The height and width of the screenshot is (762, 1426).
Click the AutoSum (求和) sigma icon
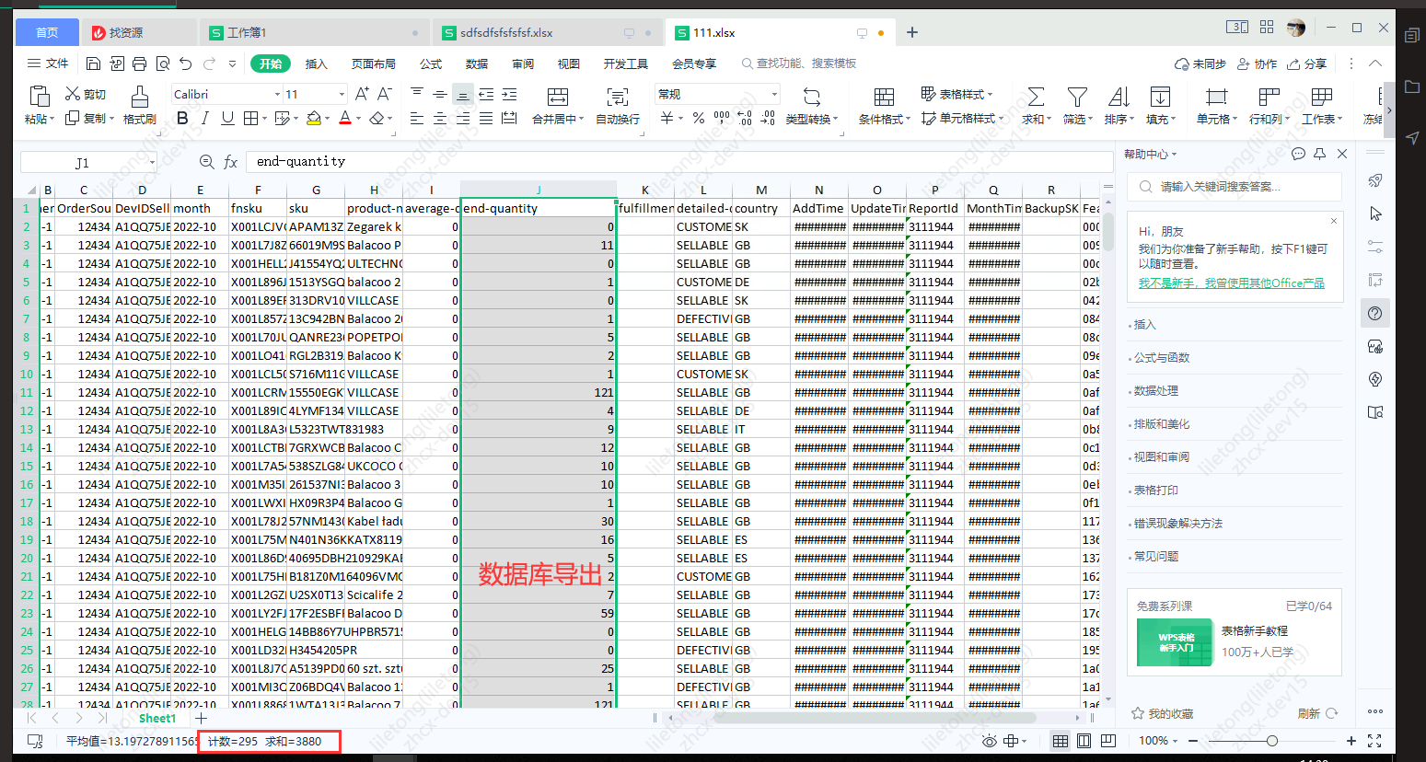coord(1036,97)
